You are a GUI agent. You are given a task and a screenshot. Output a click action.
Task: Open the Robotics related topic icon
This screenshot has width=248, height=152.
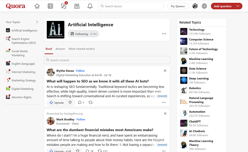[184, 90]
